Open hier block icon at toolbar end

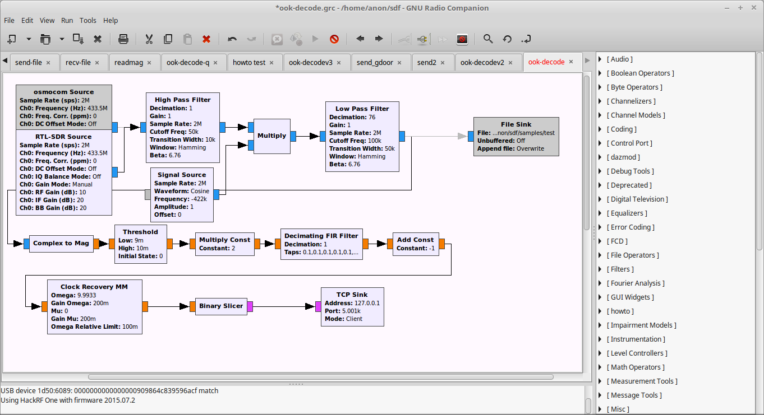click(x=526, y=39)
